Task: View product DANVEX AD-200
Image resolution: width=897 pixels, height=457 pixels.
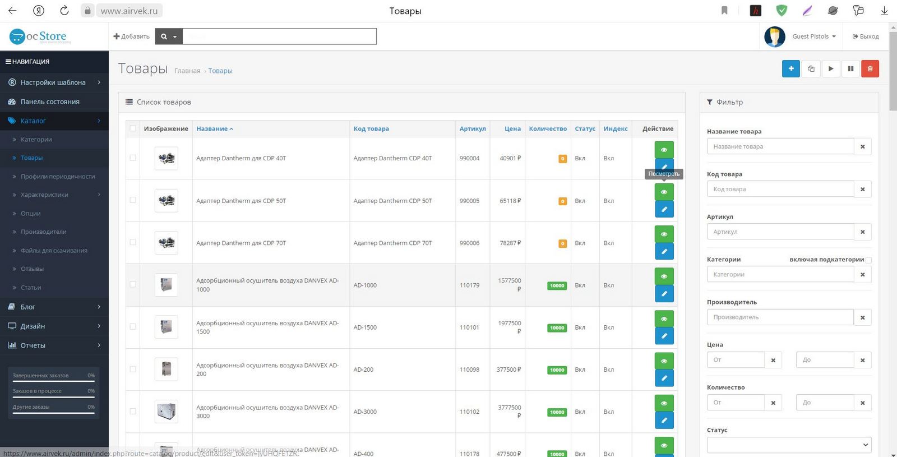Action: coord(664,361)
